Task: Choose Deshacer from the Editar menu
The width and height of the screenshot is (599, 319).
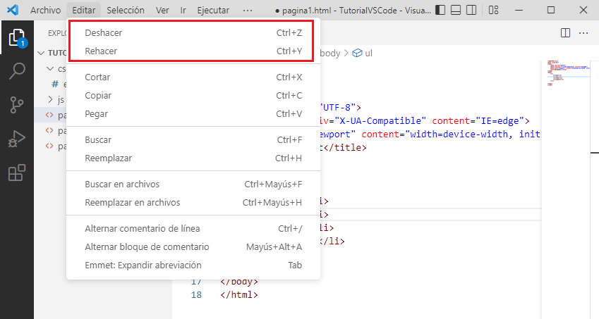Action: [x=193, y=33]
